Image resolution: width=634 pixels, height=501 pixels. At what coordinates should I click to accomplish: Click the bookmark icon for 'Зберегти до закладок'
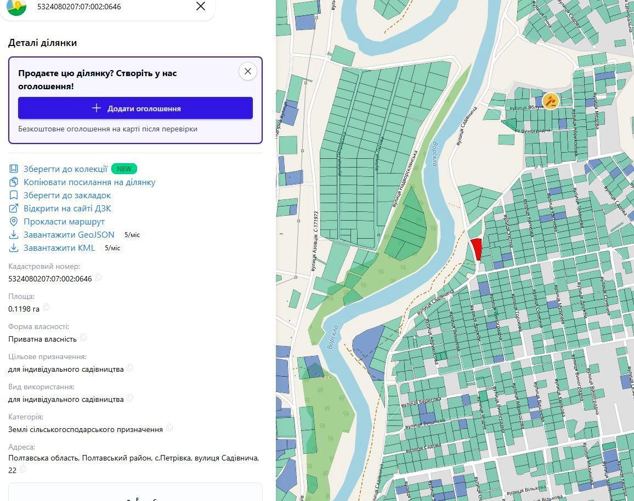14,195
